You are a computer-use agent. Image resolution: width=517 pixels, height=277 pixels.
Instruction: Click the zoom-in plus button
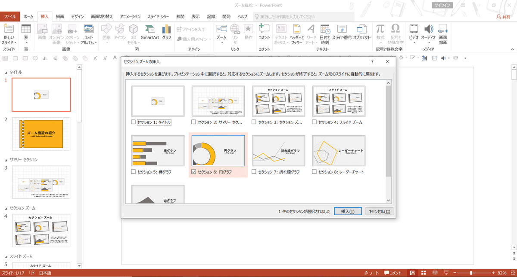pos(494,273)
